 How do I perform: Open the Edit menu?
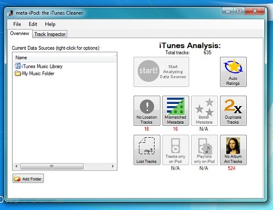click(33, 24)
